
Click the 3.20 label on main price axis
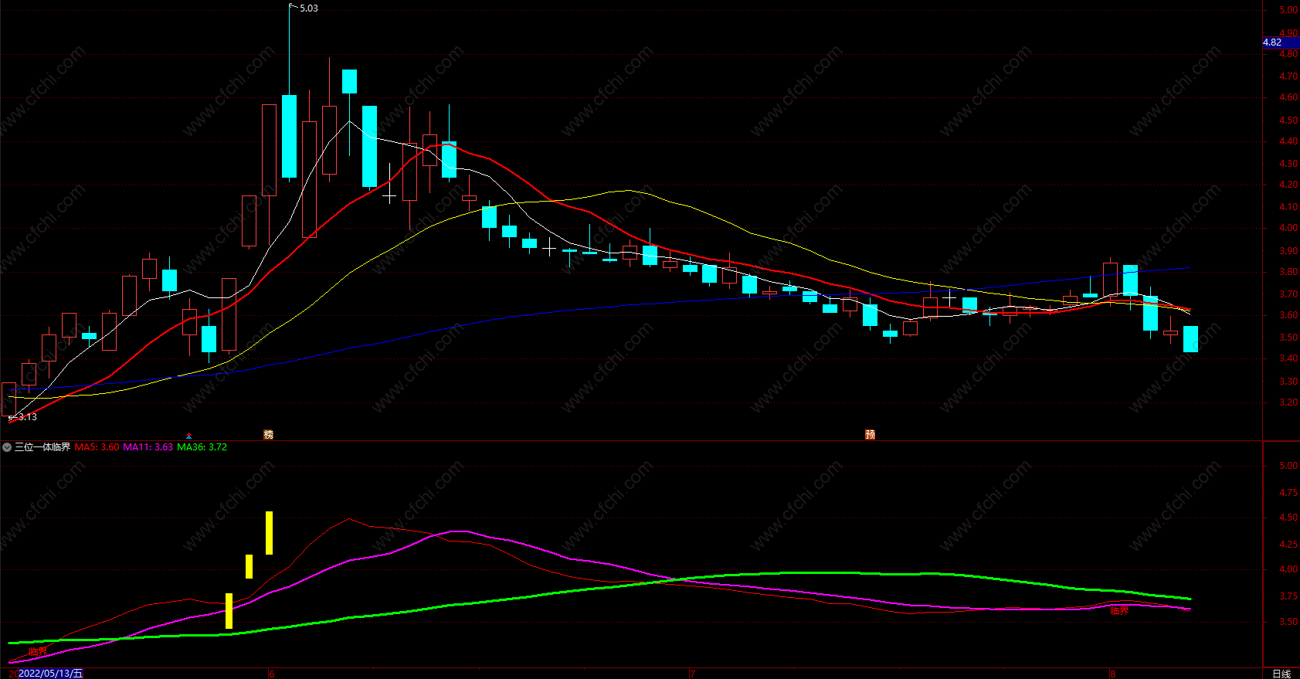tap(1288, 402)
